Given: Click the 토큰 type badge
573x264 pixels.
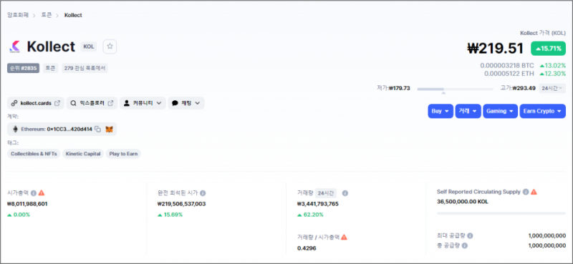Looking at the screenshot, I should point(50,68).
